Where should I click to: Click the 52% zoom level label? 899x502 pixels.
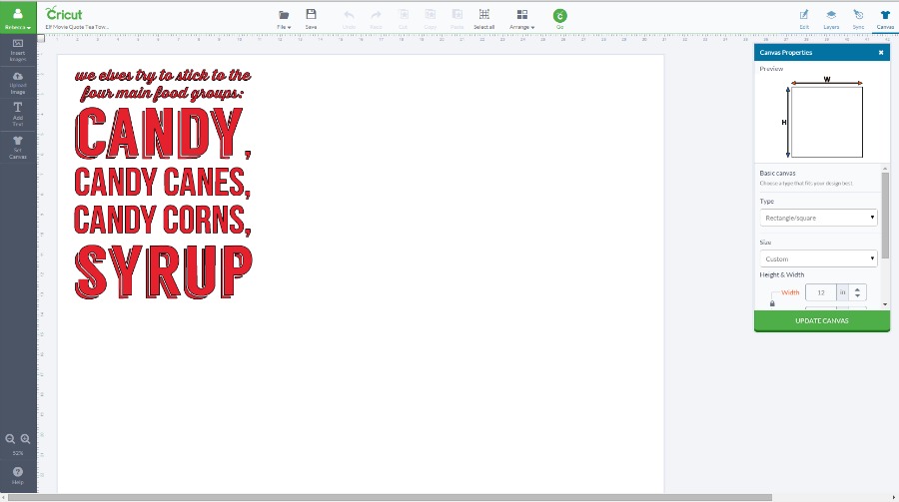pos(18,453)
